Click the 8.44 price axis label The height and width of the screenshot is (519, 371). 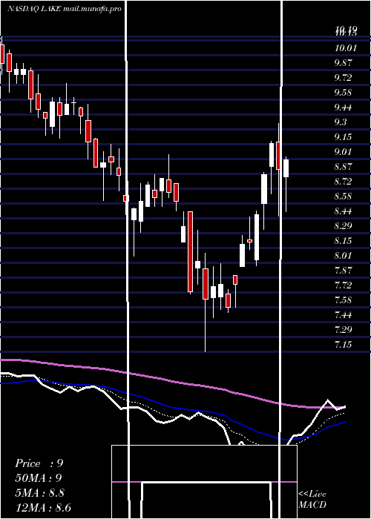coord(343,211)
